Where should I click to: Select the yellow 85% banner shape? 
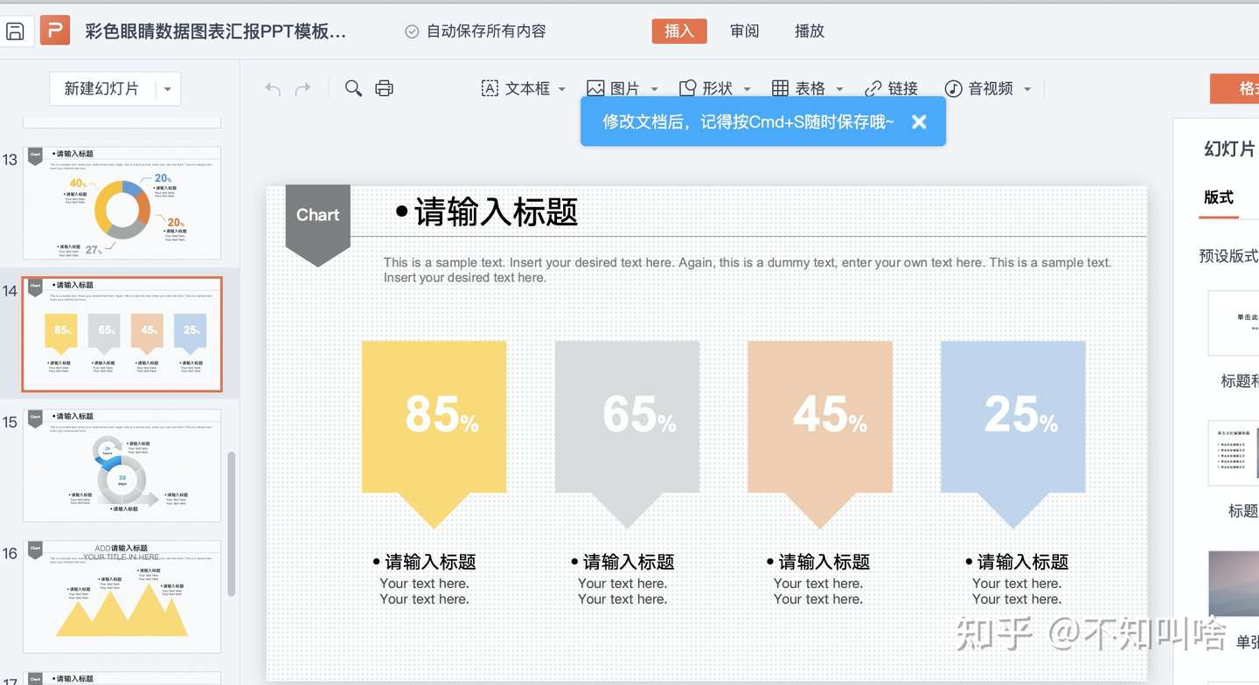434,434
